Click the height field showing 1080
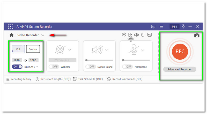207x114 pixels. click(x=33, y=60)
